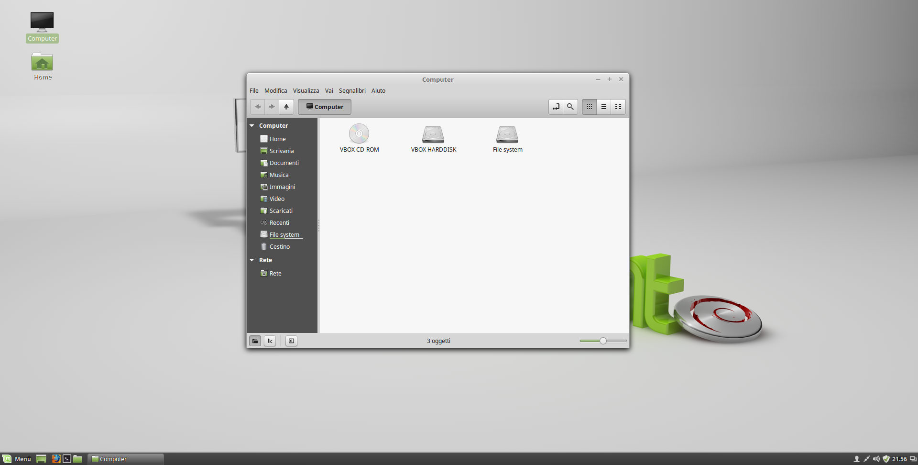Go to Scaricati in the sidebar

pyautogui.click(x=281, y=211)
